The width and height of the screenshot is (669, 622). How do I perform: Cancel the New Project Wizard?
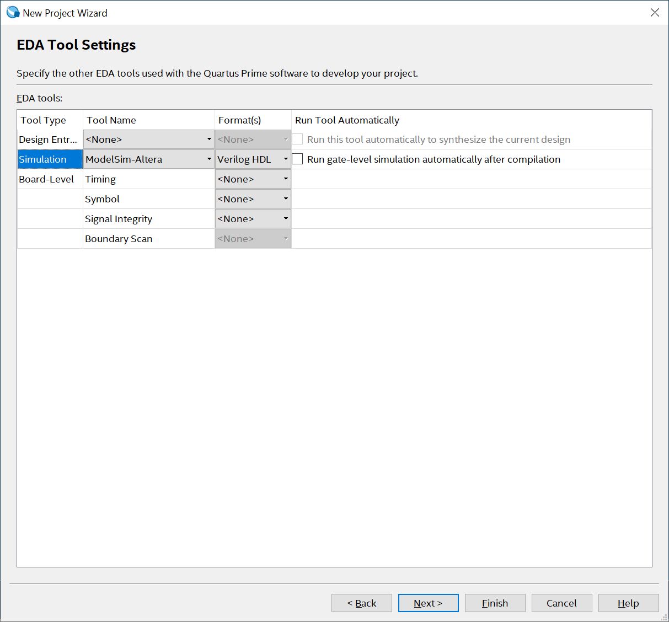pyautogui.click(x=561, y=603)
